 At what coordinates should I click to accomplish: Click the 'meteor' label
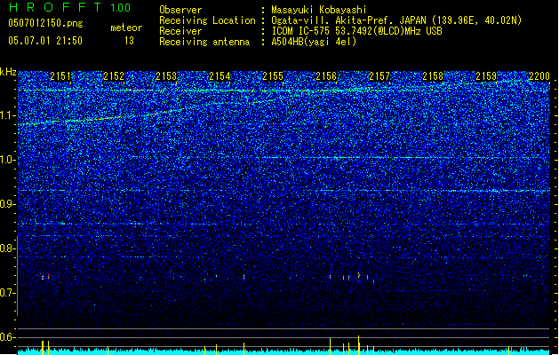pos(126,28)
